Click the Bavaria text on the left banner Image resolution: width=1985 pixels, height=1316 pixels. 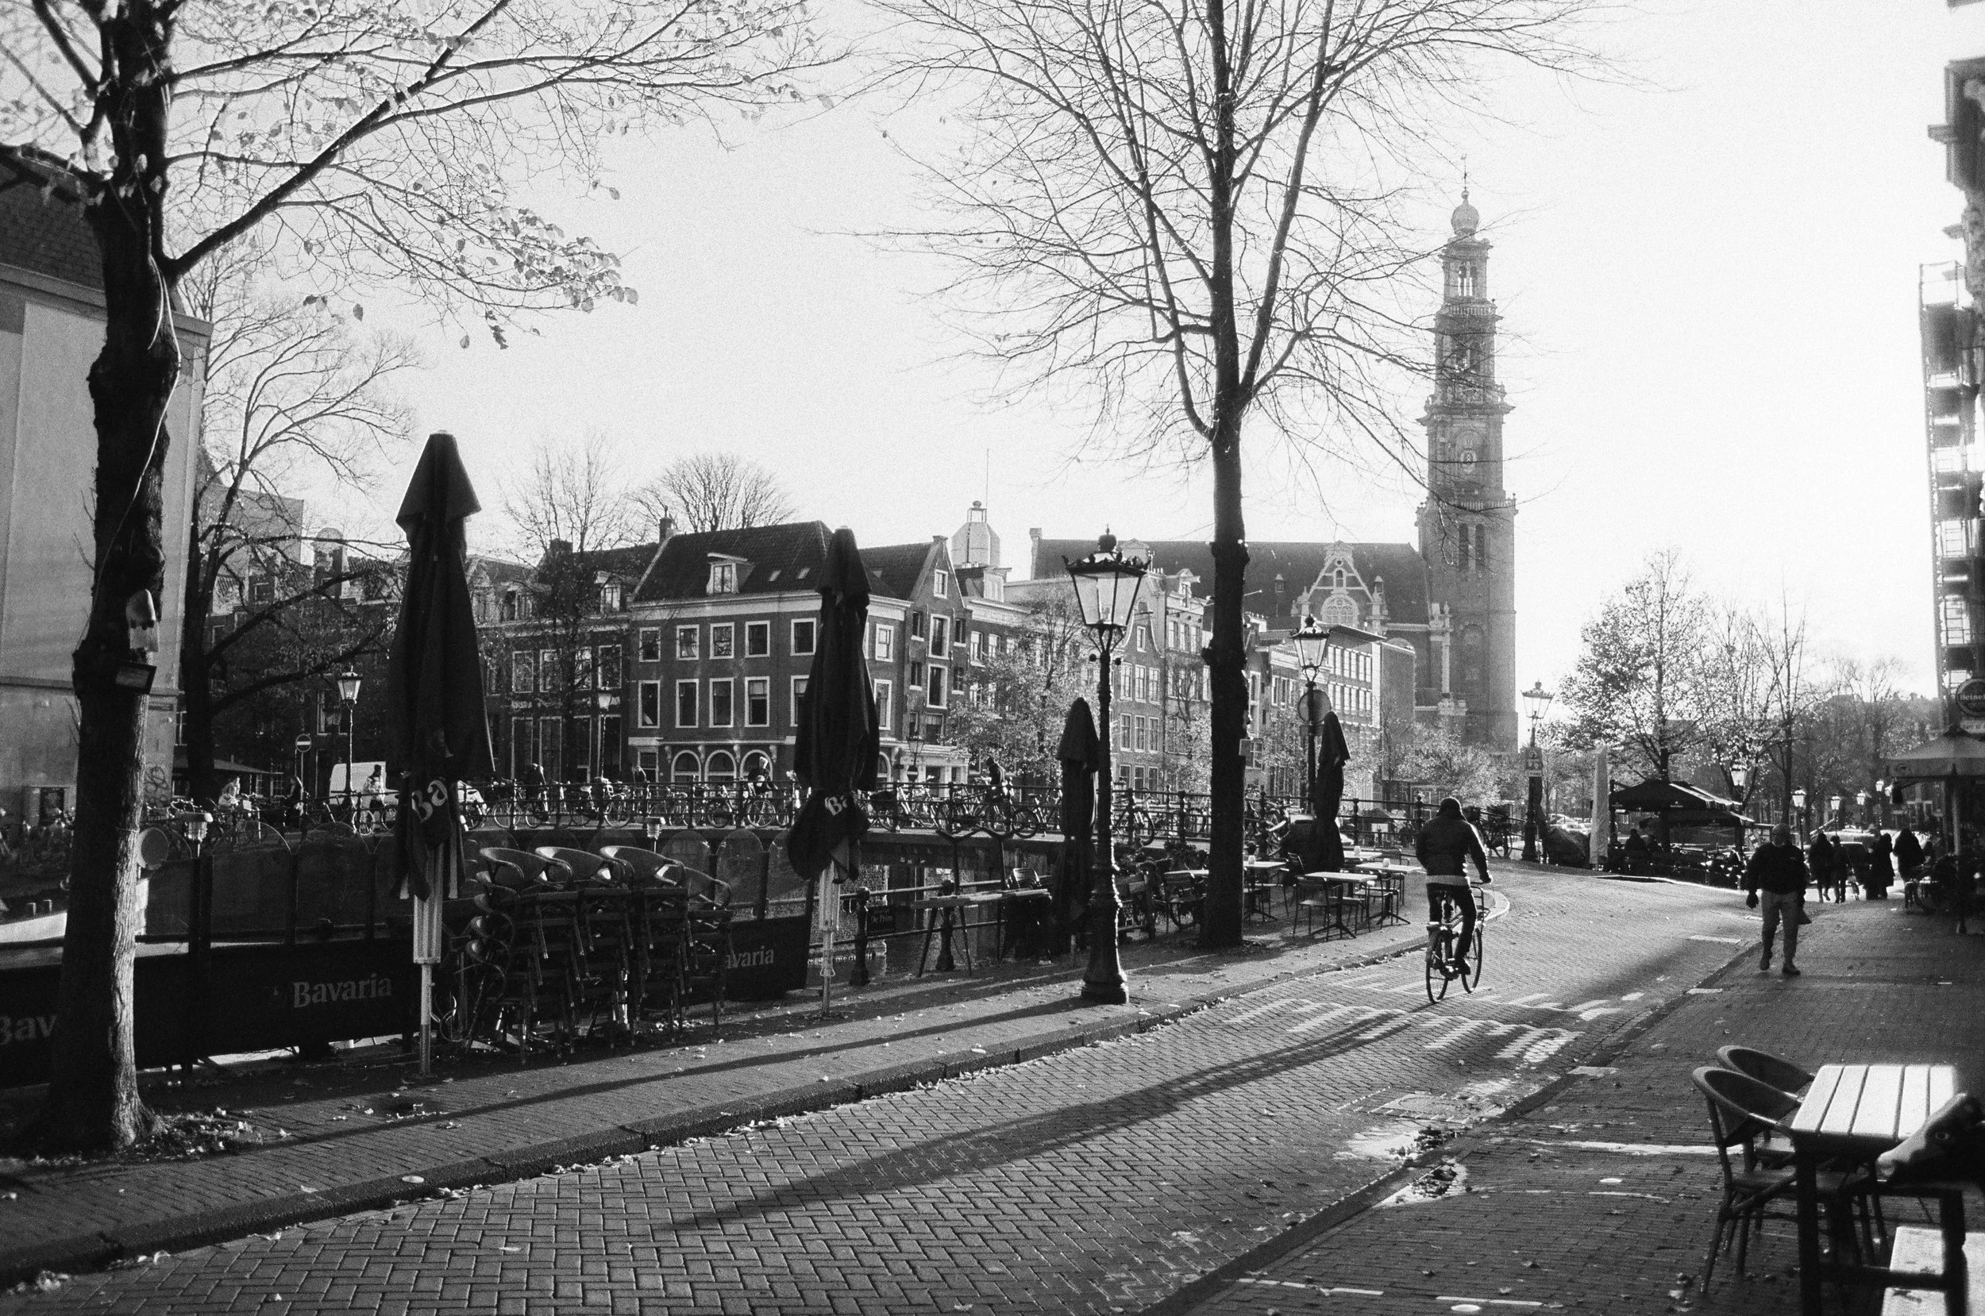341,994
